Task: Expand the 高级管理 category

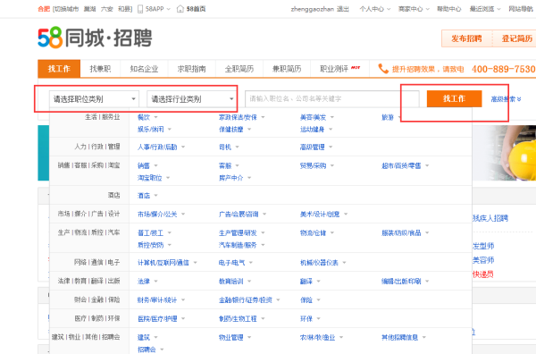Action: [x=316, y=147]
